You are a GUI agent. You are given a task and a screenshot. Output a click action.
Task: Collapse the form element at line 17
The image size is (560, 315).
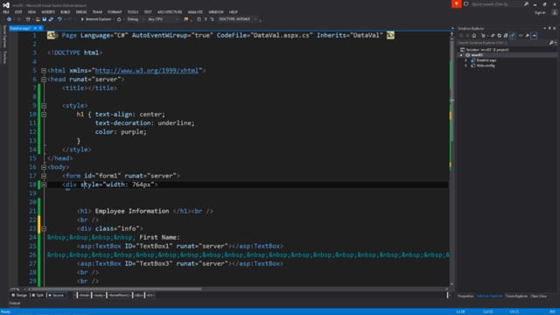(44, 176)
